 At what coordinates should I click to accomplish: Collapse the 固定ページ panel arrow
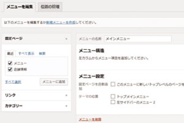tap(67, 39)
